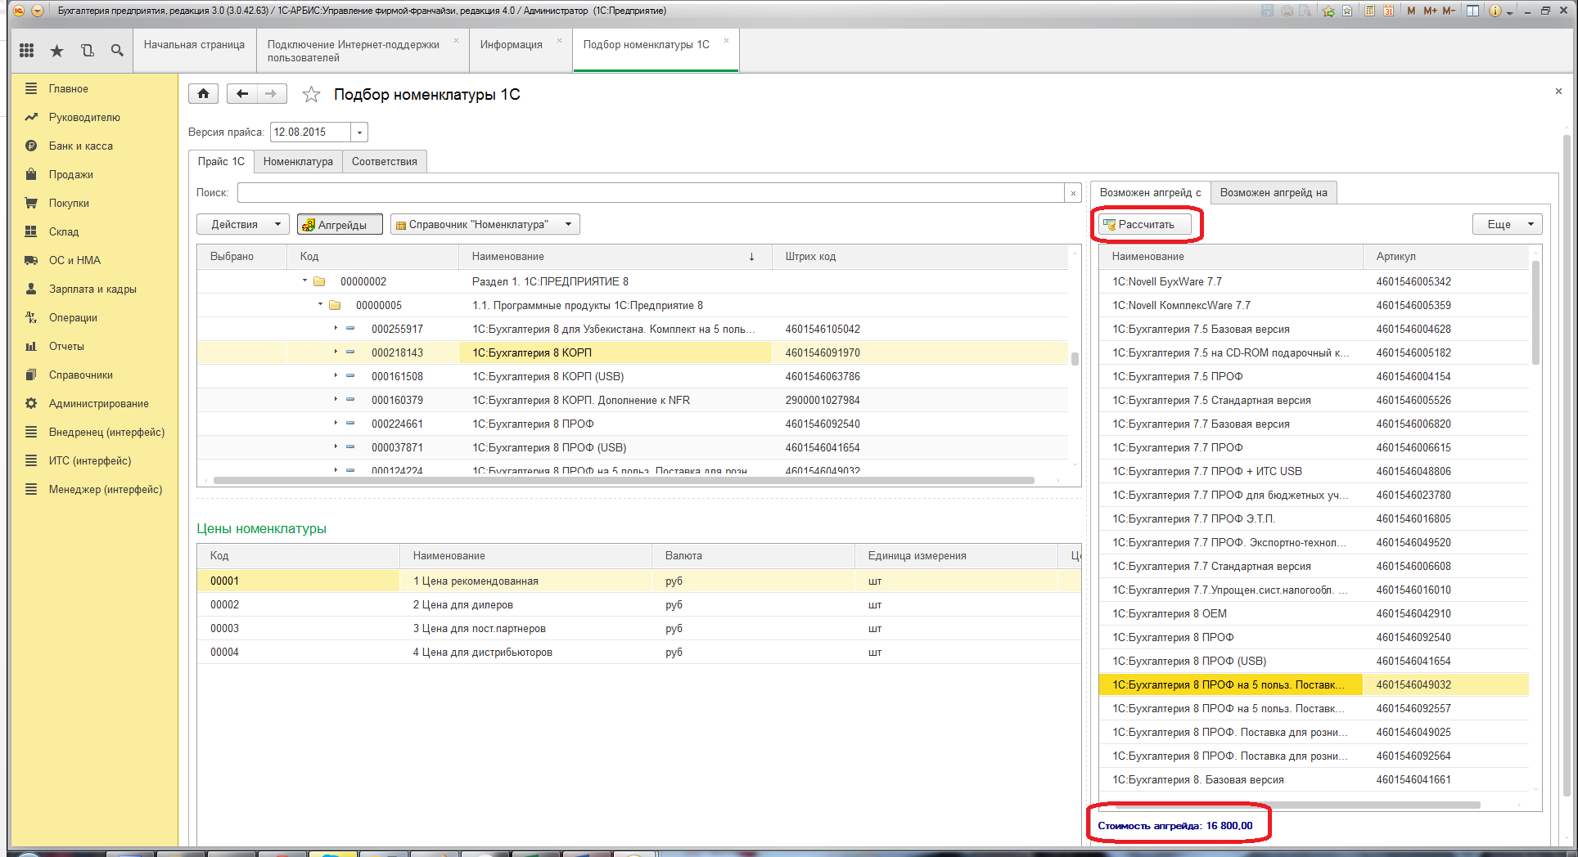Click the M memory button in the title bar
The width and height of the screenshot is (1578, 857).
[x=1412, y=11]
